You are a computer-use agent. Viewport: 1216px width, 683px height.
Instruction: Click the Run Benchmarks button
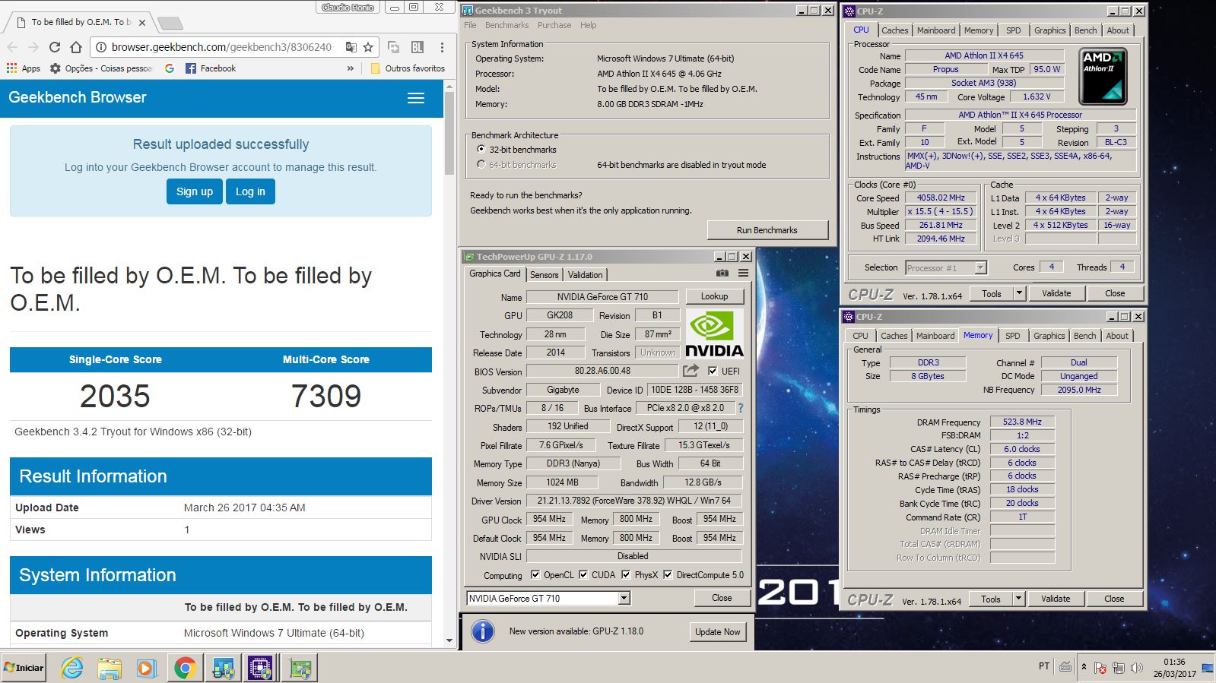point(767,230)
